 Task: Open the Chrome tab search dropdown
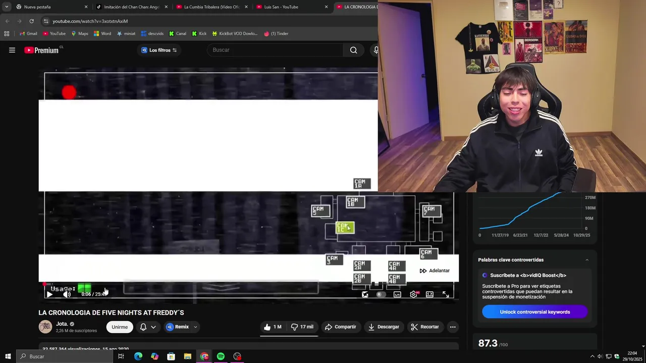point(6,7)
